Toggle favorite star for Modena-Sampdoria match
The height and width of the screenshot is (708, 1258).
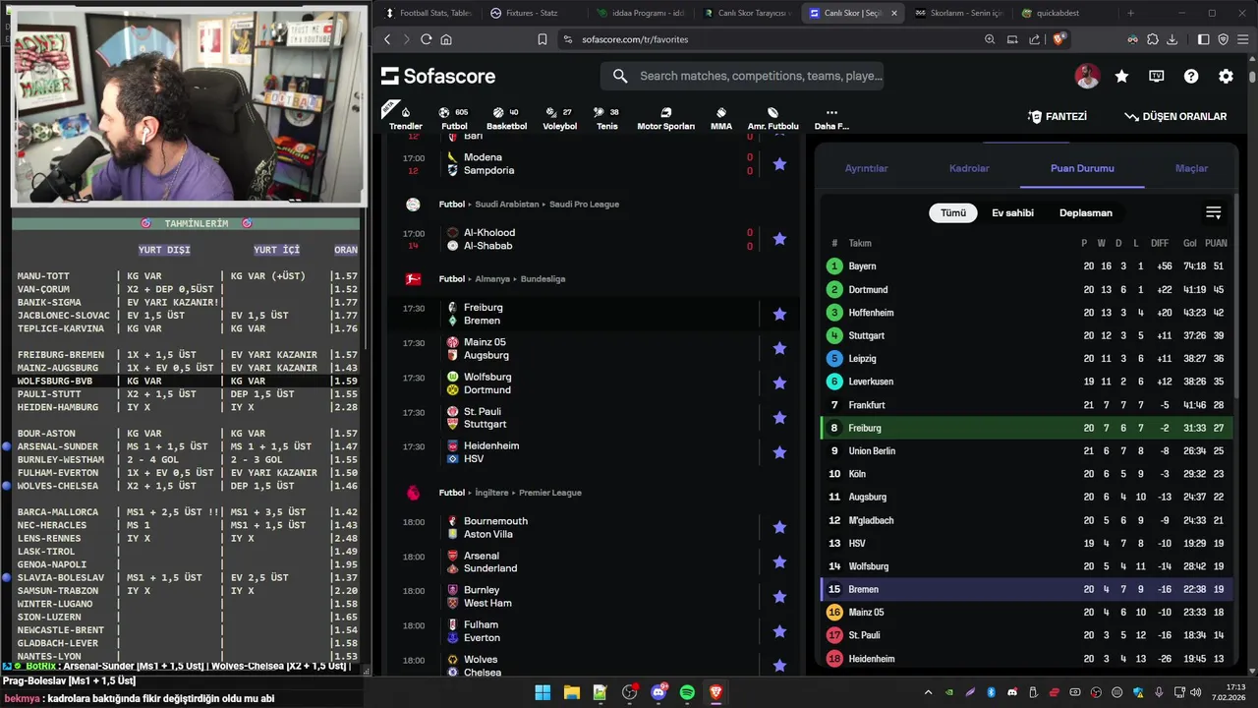pyautogui.click(x=779, y=164)
